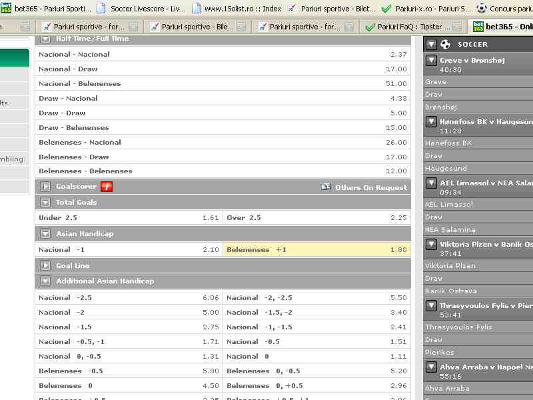Click the bet365 logo icon in bookmarks bar
Screen dimensions: 533x400
[x=6, y=8]
